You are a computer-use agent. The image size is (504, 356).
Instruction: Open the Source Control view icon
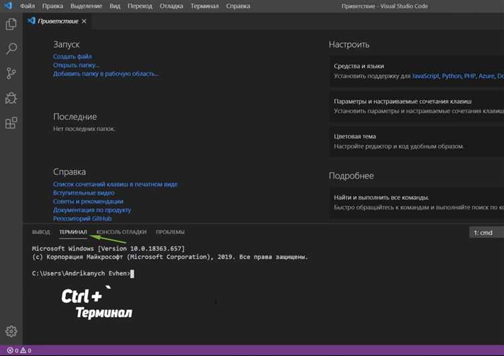coord(11,73)
